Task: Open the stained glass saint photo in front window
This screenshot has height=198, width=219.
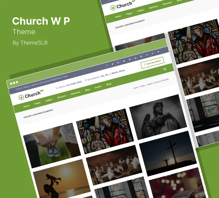Action: click(105, 131)
